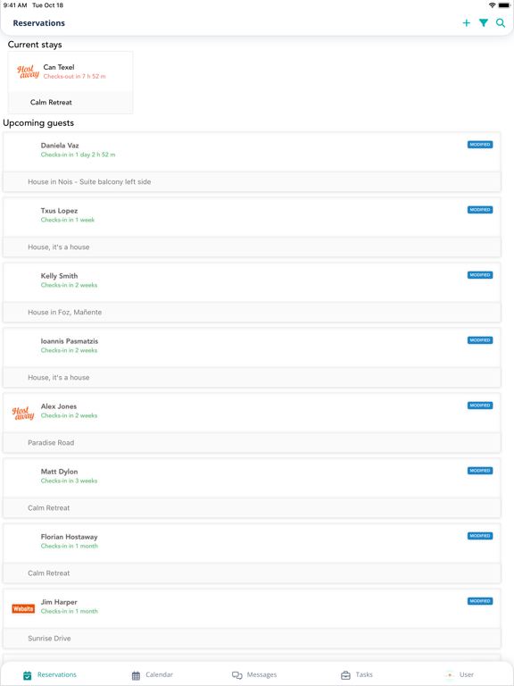Click MODIFIED badge on Txus Lopez
The image size is (514, 686).
[x=480, y=210]
